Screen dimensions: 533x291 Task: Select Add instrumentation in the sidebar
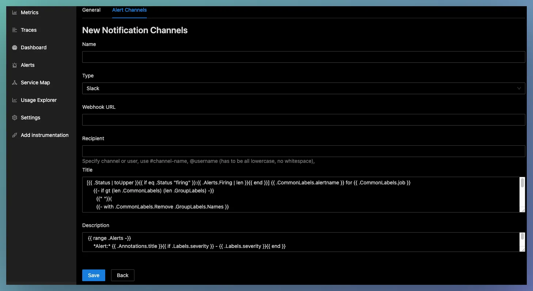[45, 135]
